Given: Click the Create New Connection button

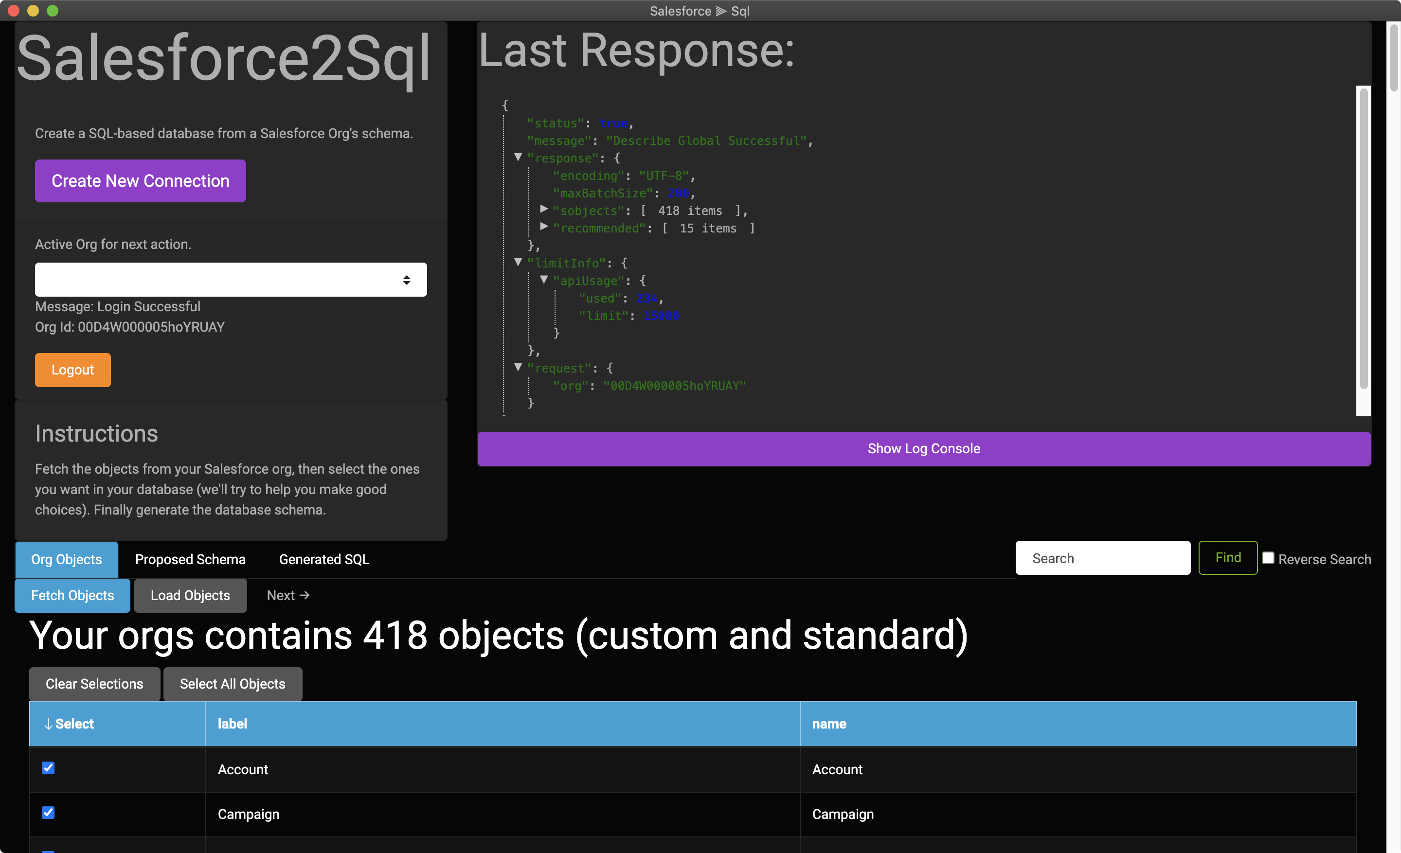Looking at the screenshot, I should pyautogui.click(x=141, y=181).
